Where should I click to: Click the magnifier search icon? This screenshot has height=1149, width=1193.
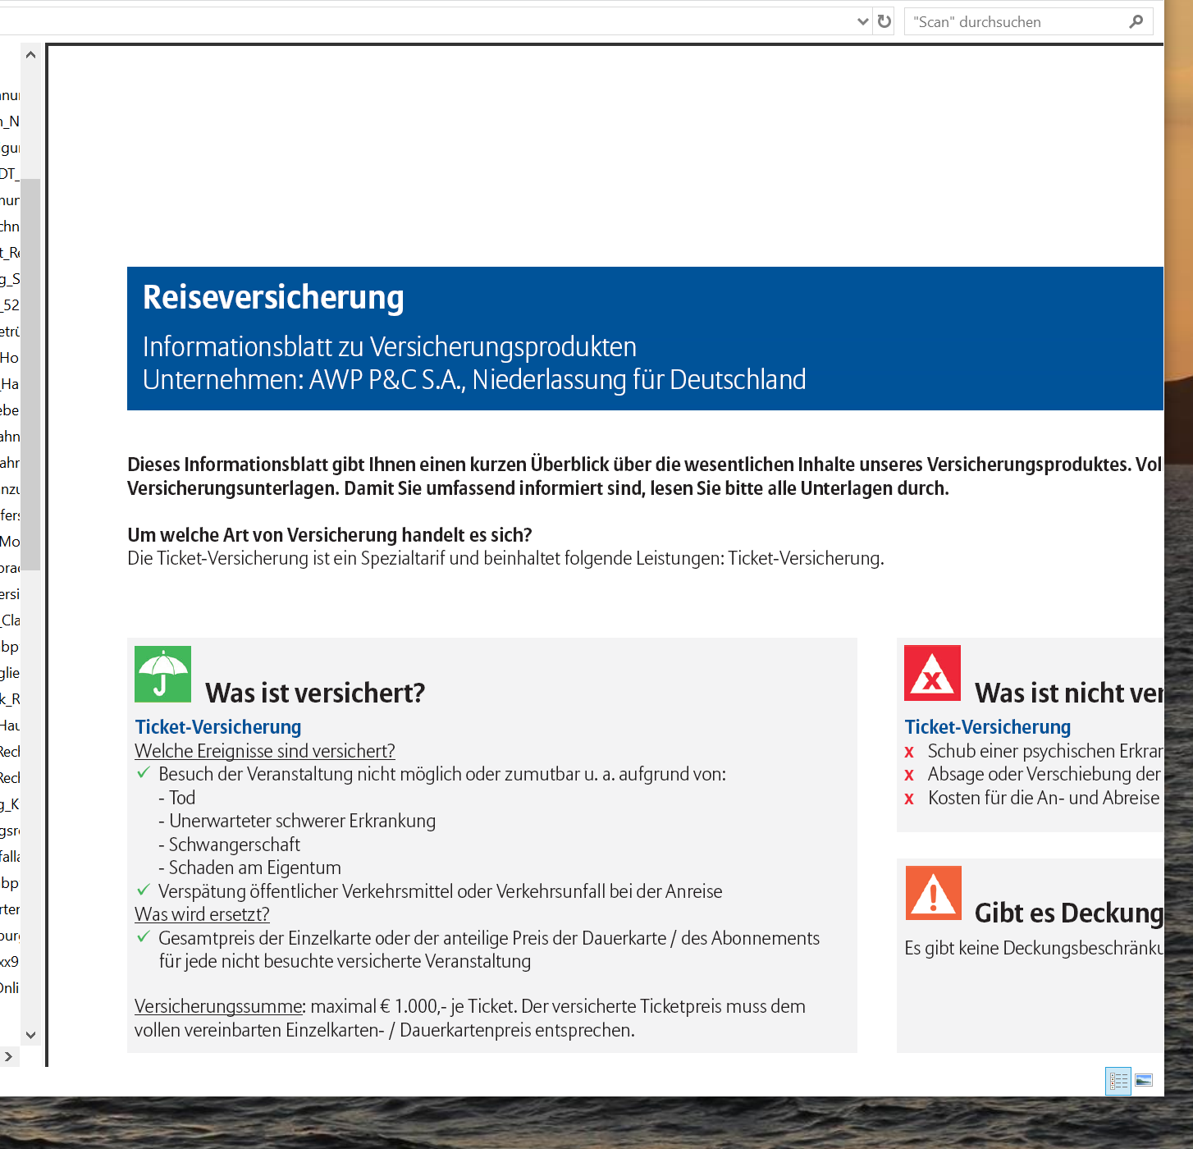[1136, 21]
